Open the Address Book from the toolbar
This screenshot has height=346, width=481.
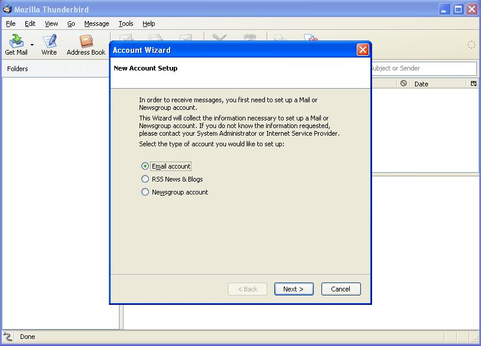coord(86,45)
